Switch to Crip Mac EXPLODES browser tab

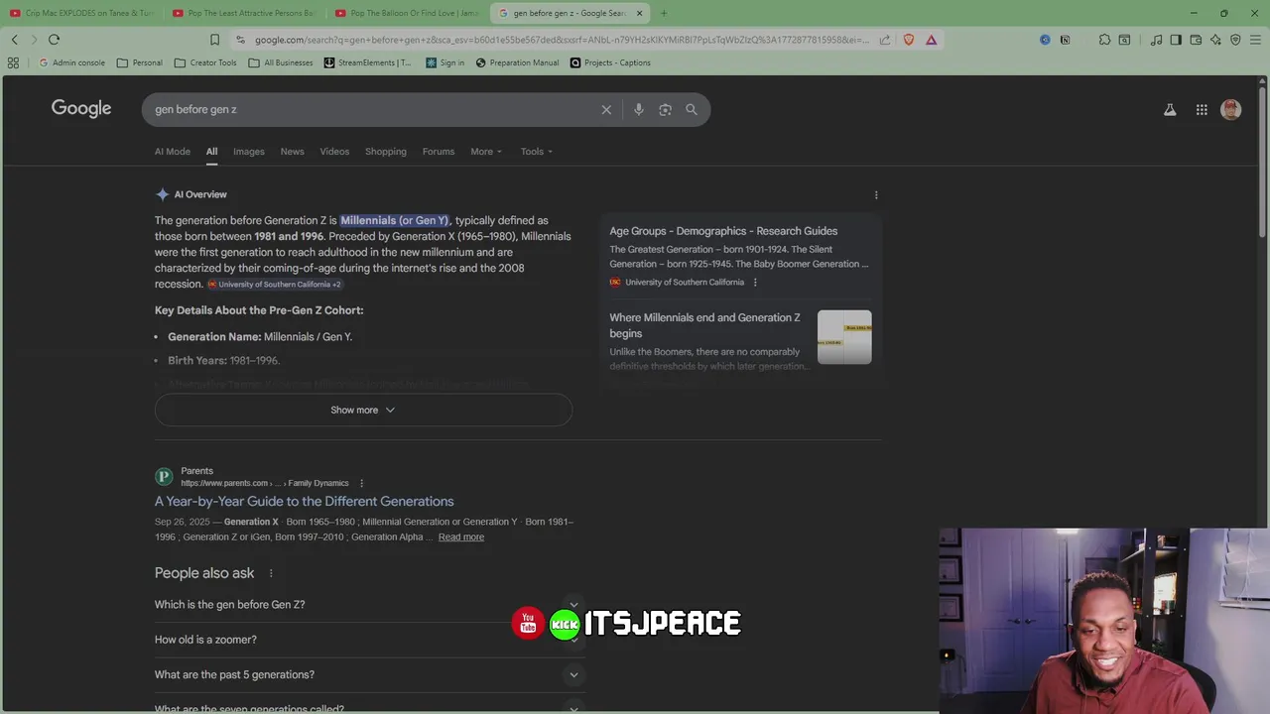coord(81,13)
